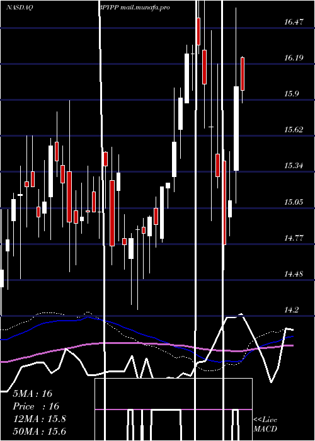Click the last red candlestick near 16.19

click(x=242, y=74)
